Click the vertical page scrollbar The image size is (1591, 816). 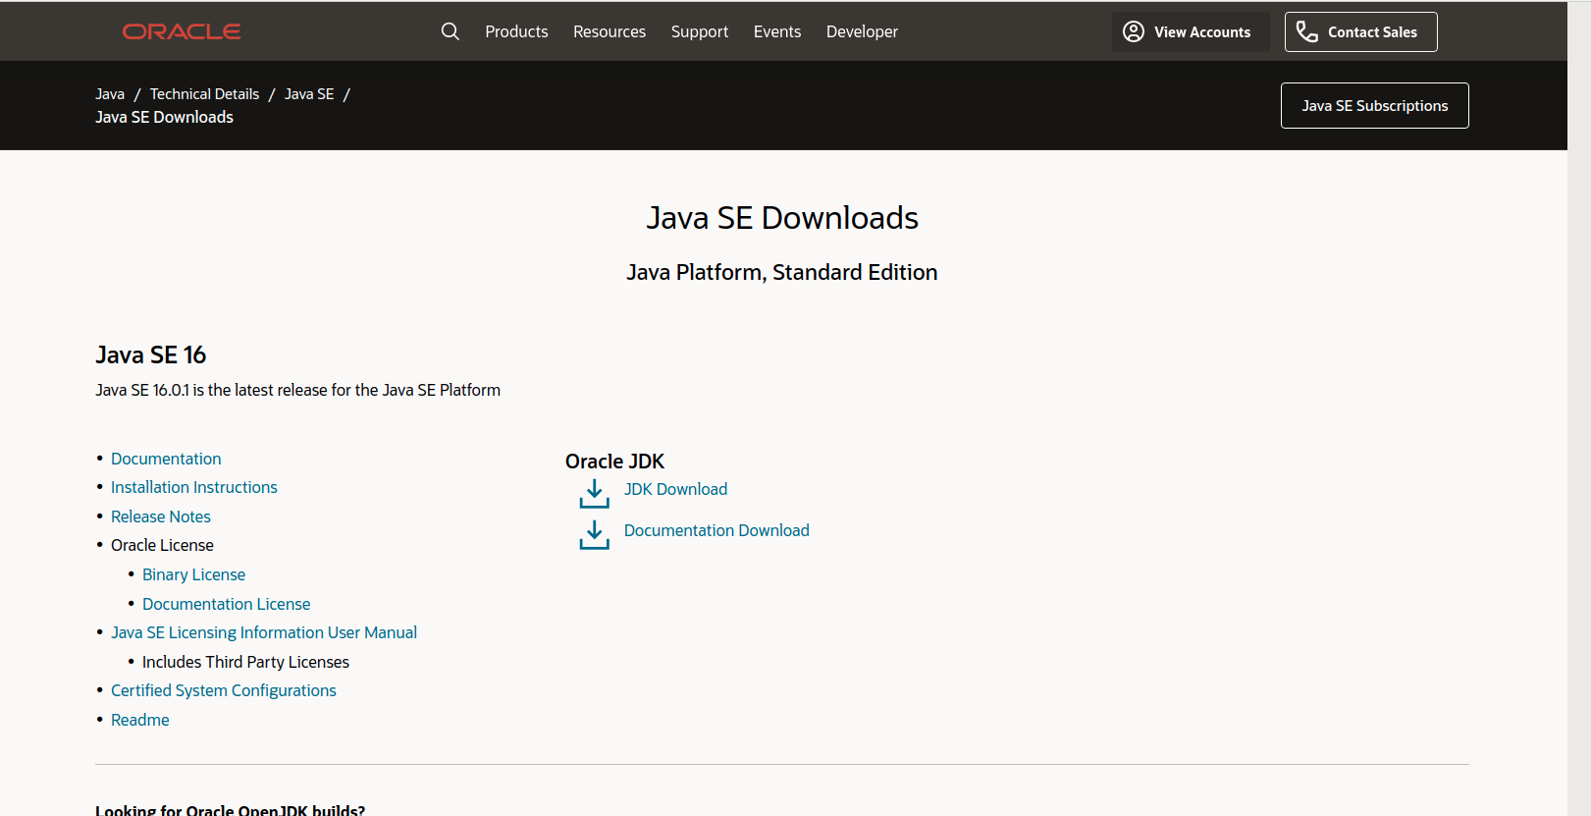(x=1579, y=408)
